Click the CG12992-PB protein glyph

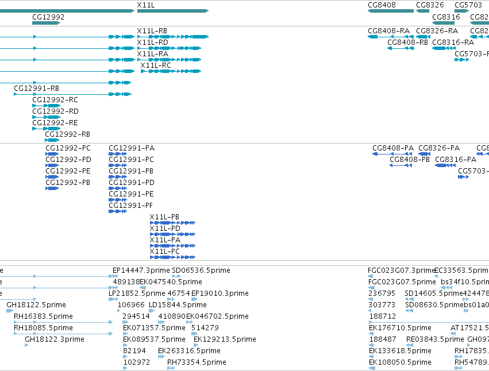[52, 188]
